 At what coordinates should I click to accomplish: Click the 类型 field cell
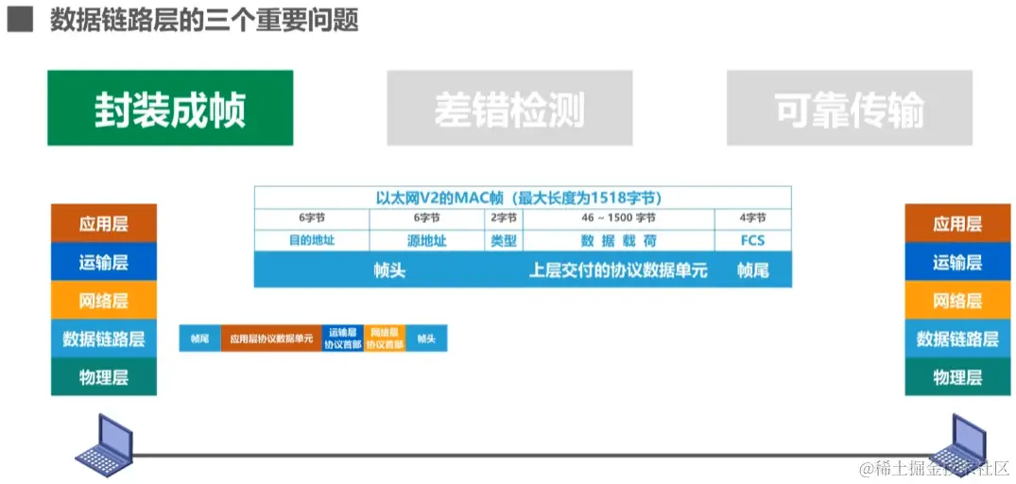tap(504, 240)
